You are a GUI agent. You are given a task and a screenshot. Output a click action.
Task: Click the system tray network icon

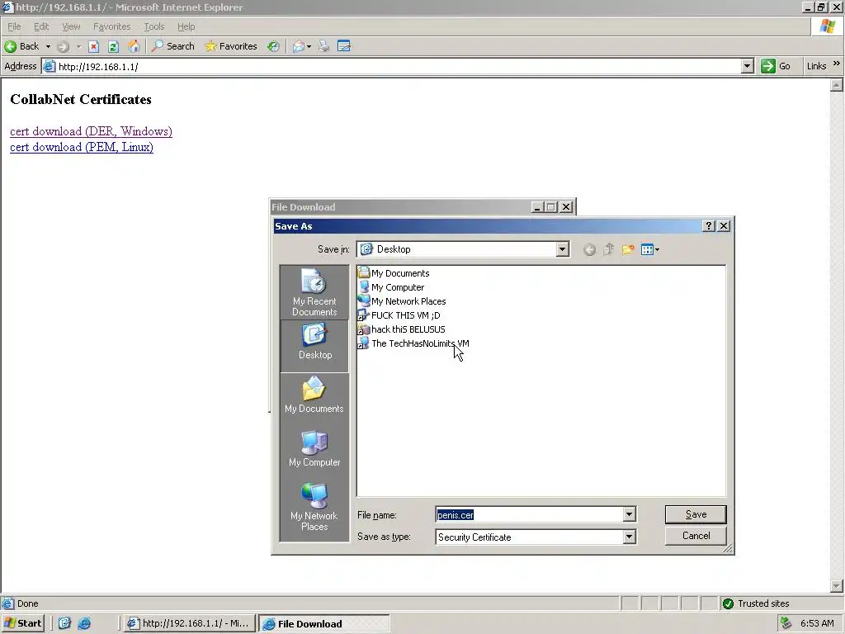click(786, 623)
